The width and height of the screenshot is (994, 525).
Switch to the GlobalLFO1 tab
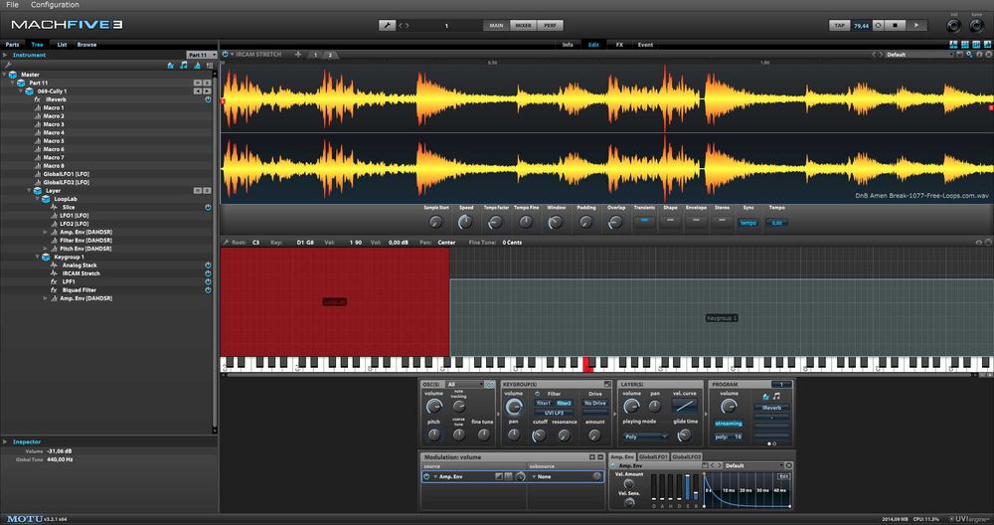[x=653, y=456]
